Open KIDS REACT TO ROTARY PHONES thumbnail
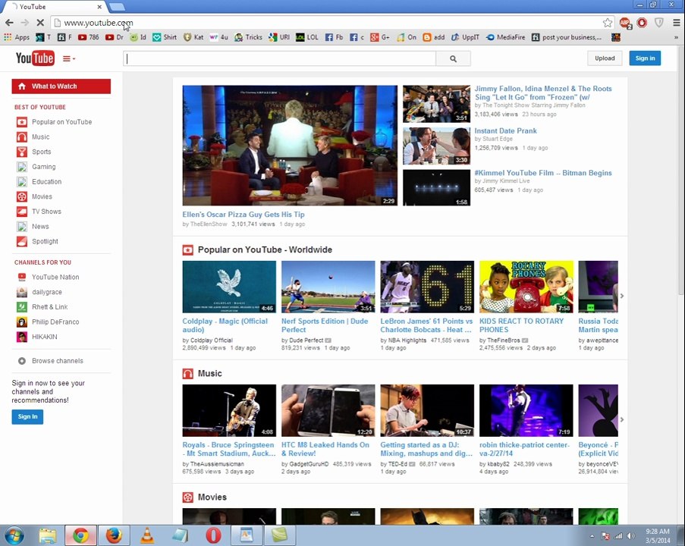Screen dimensions: 685x546 (526, 287)
